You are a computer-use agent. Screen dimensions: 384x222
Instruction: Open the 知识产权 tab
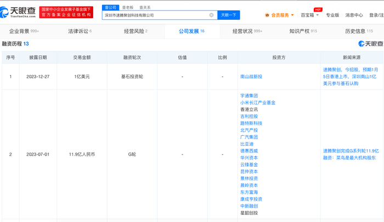[x=303, y=31]
